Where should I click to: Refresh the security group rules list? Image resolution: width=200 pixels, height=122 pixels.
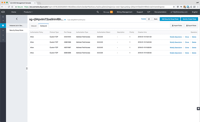(x=149, y=19)
